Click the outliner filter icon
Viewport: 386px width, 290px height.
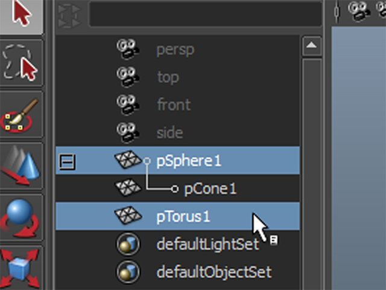pos(68,14)
